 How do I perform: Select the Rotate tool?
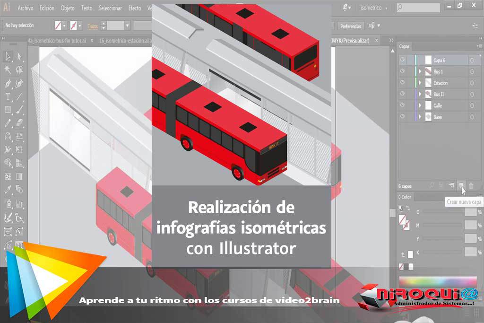point(8,137)
